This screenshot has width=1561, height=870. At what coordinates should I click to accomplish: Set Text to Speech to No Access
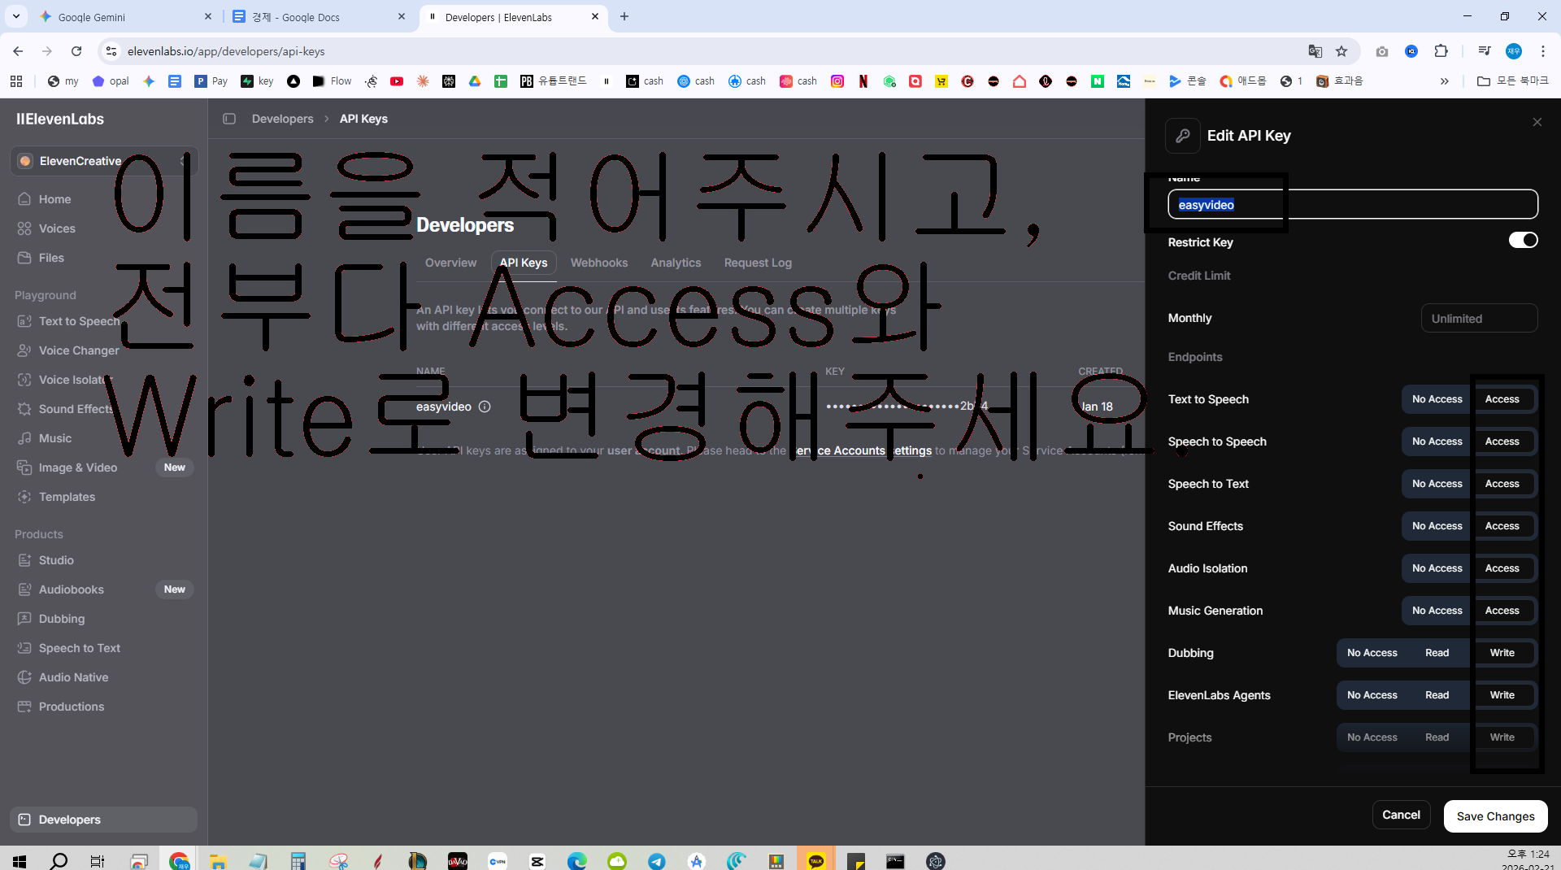pyautogui.click(x=1437, y=399)
